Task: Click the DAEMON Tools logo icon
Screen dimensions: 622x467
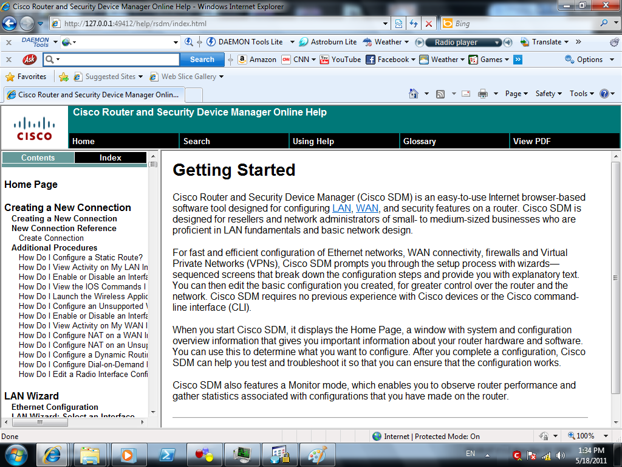Action: pyautogui.click(x=35, y=42)
